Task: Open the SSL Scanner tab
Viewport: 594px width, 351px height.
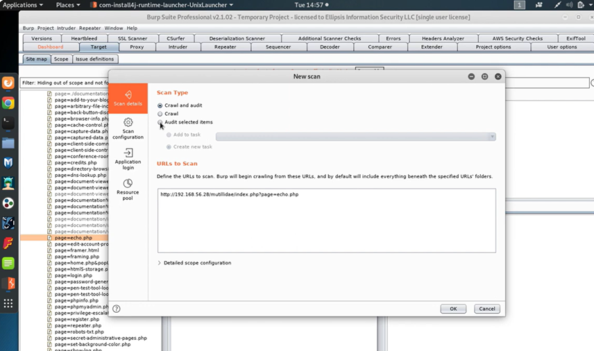Action: pos(133,38)
